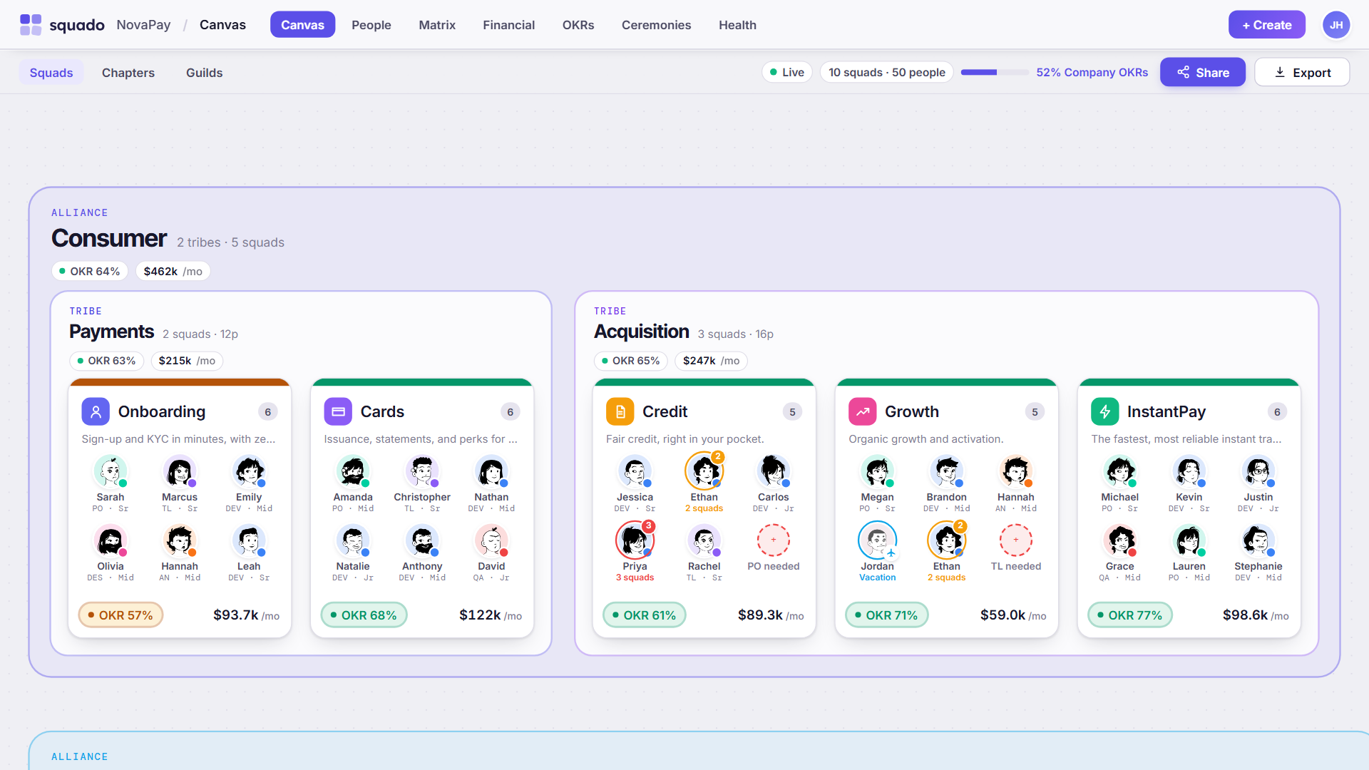Screen dimensions: 1369x770
Task: Click the Consumer alliance OKR 64% pill
Action: [x=90, y=272]
